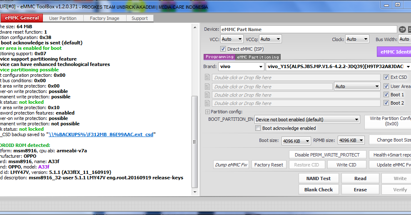This screenshot has height=215, width=411.
Task: Click the file icon on the Boot 1 row
Action: pyautogui.click(x=207, y=95)
